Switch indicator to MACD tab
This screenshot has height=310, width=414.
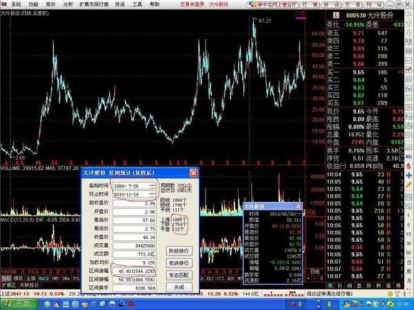click(44, 278)
